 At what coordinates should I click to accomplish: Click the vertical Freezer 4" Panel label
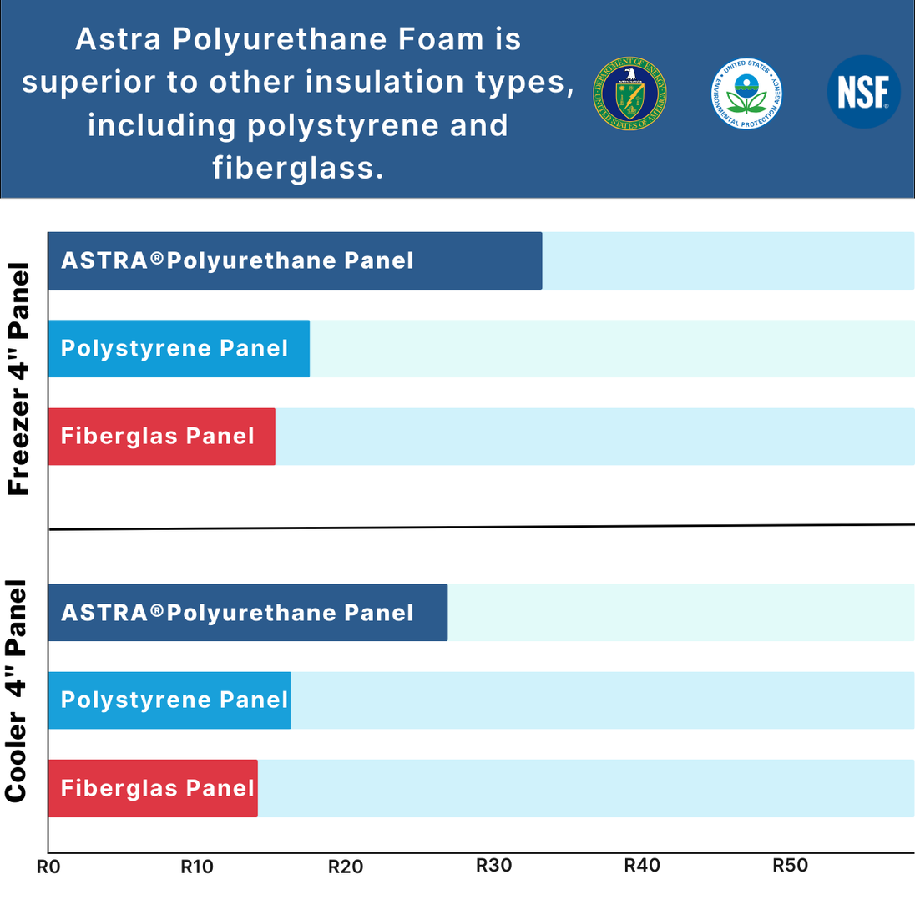point(18,380)
